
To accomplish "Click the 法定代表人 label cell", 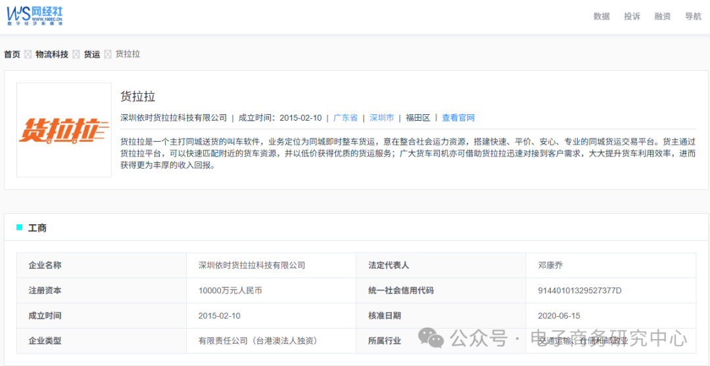I will coord(440,265).
